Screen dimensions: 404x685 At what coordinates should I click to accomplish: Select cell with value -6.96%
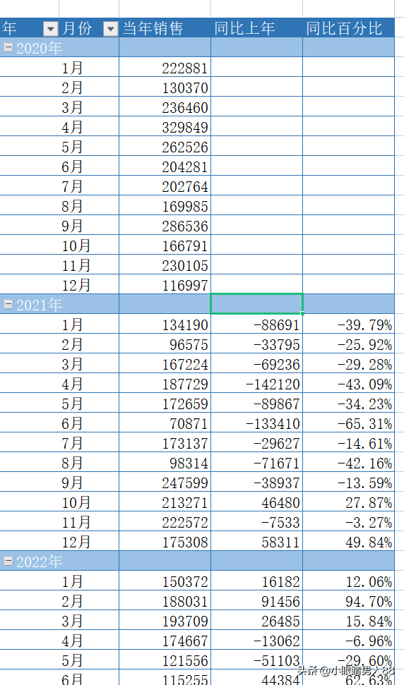coord(348,641)
